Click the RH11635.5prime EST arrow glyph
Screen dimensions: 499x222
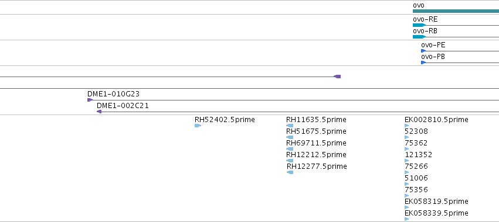tap(290, 126)
